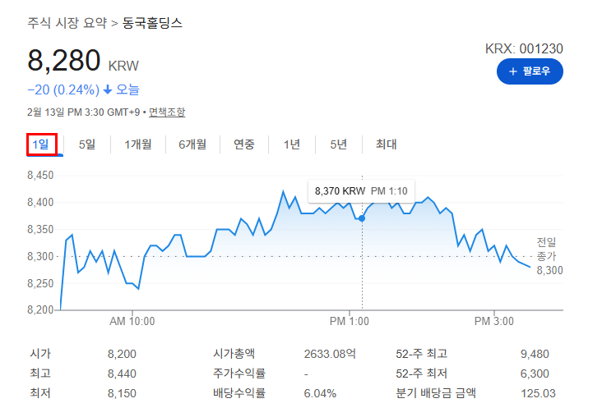602x417 pixels.
Task: Click the KRX: 001230 ticker label
Action: (524, 48)
